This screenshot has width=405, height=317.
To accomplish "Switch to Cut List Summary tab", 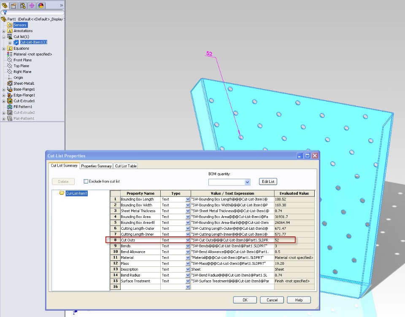I will 64,166.
